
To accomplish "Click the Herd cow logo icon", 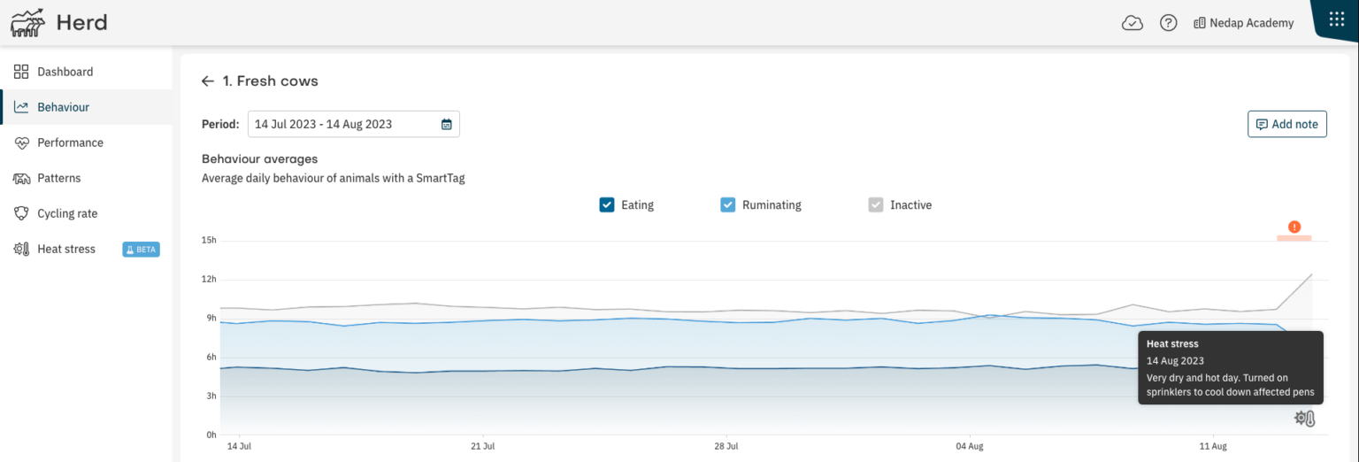I will tap(27, 23).
